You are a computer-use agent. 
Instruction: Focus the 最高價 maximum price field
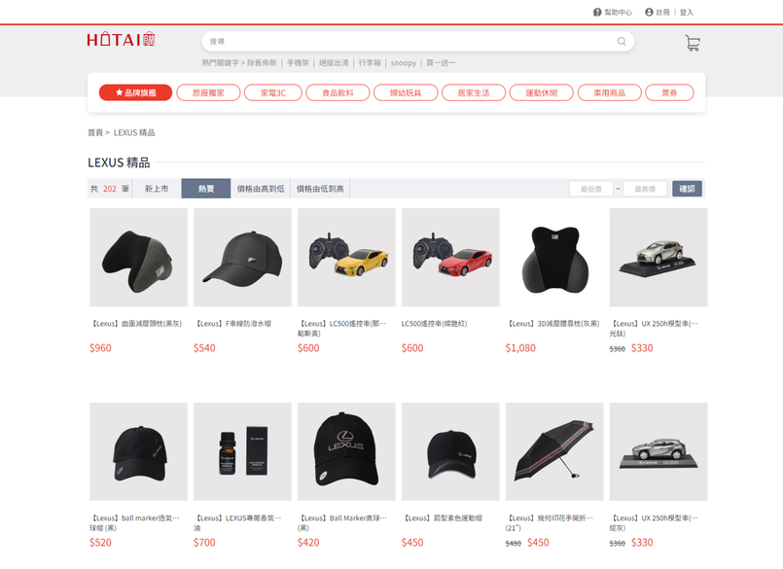point(645,189)
